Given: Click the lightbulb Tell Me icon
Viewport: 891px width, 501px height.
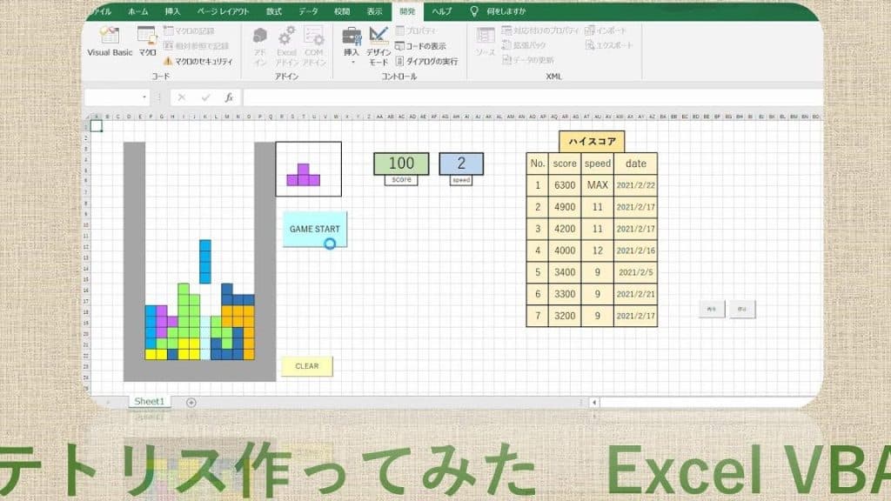Looking at the screenshot, I should point(474,10).
